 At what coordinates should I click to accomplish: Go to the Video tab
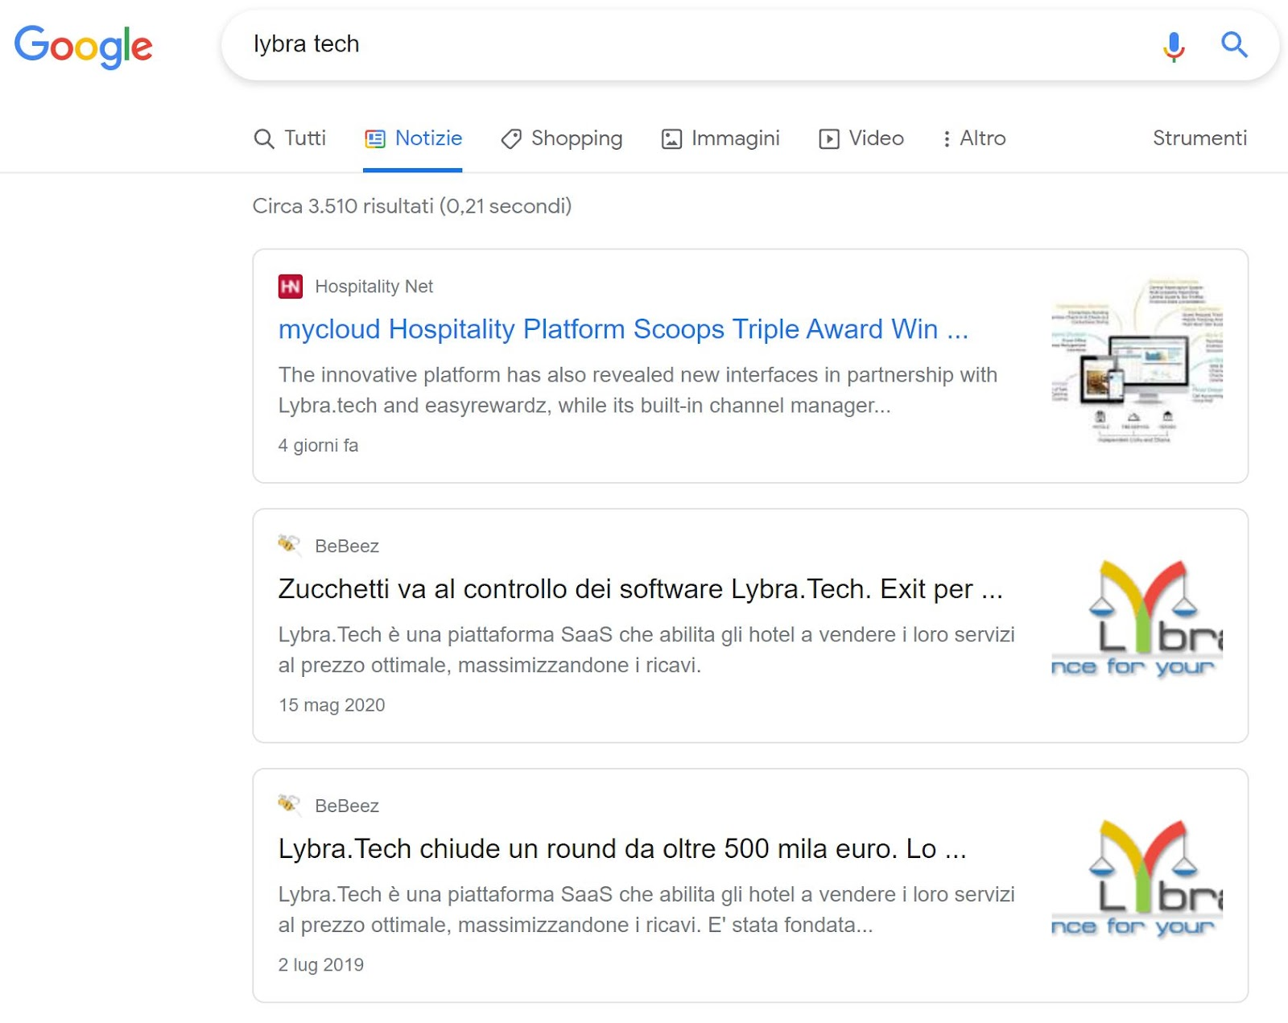(x=861, y=138)
